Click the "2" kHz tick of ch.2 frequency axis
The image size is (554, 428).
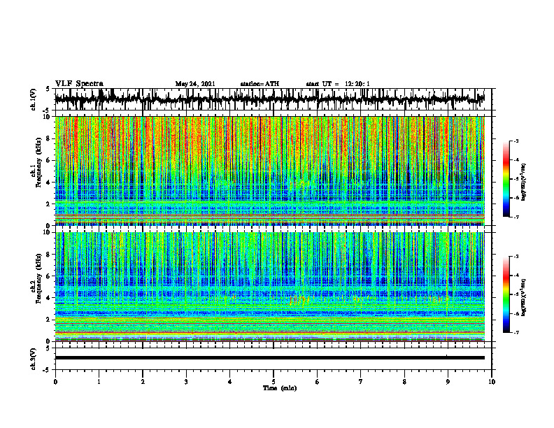[x=50, y=320]
